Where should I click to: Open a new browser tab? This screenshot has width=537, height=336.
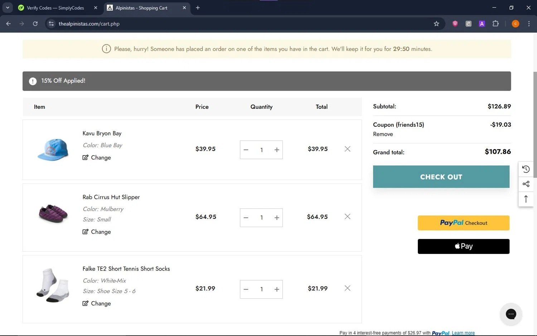pos(198,8)
